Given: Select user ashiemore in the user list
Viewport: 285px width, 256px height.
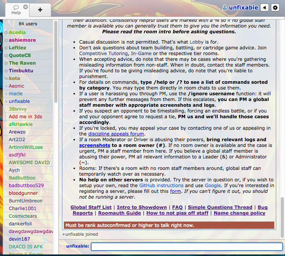Looking at the screenshot, I should pyautogui.click(x=22, y=40).
